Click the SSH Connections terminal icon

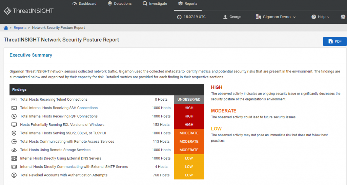point(14,108)
